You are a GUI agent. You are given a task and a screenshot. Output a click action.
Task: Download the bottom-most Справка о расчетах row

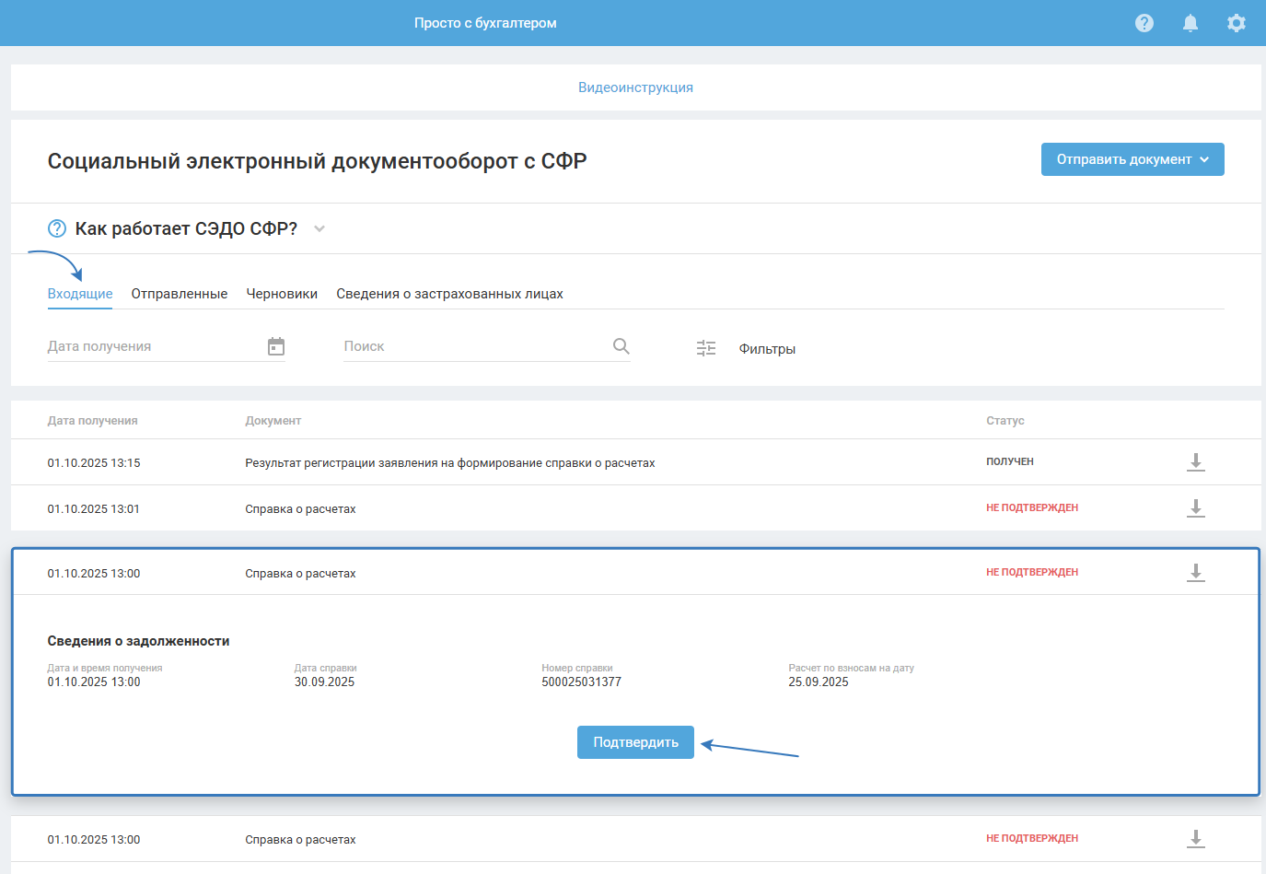coord(1196,839)
